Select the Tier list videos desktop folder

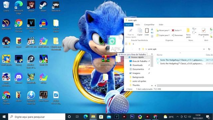[56, 26]
